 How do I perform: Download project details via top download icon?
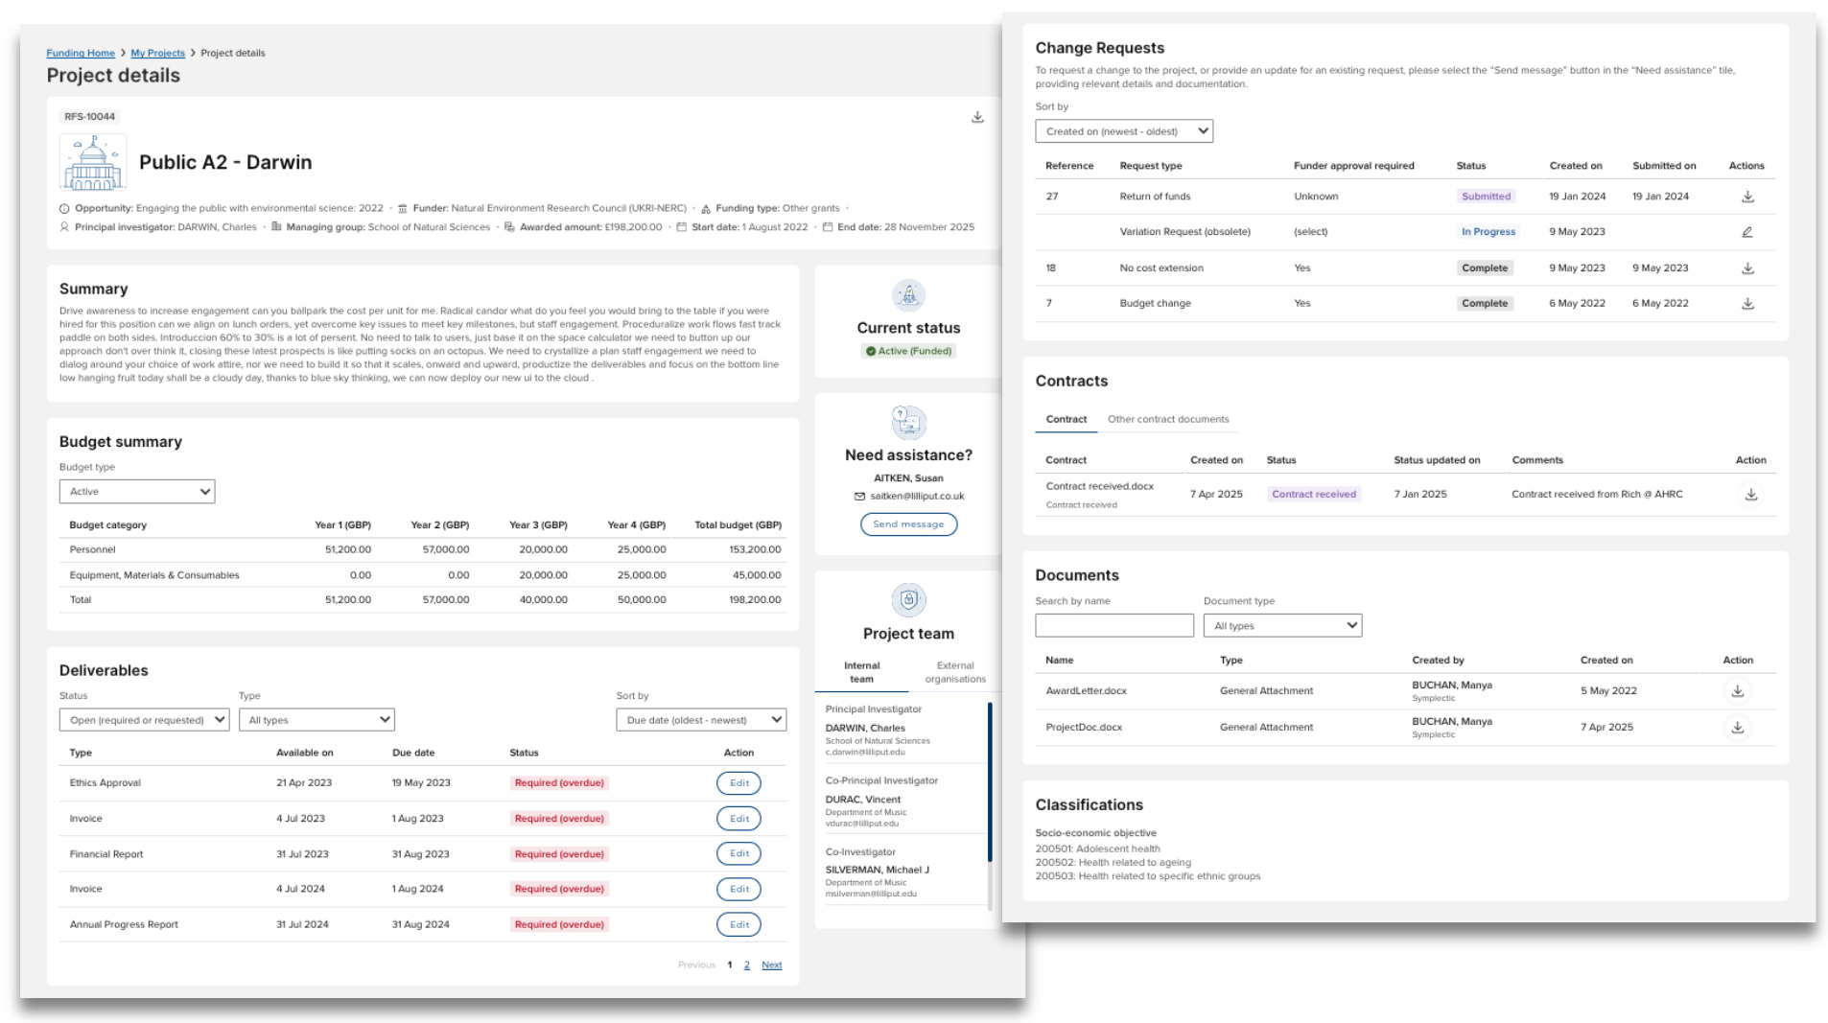[977, 117]
